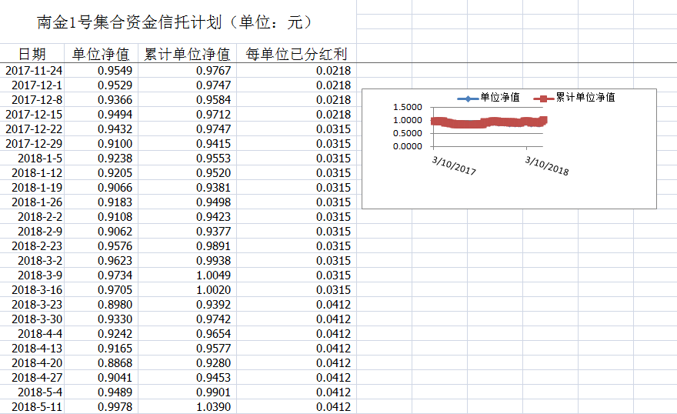677x414 pixels.
Task: Select the 单位净值 header cell in the table
Action: point(101,54)
